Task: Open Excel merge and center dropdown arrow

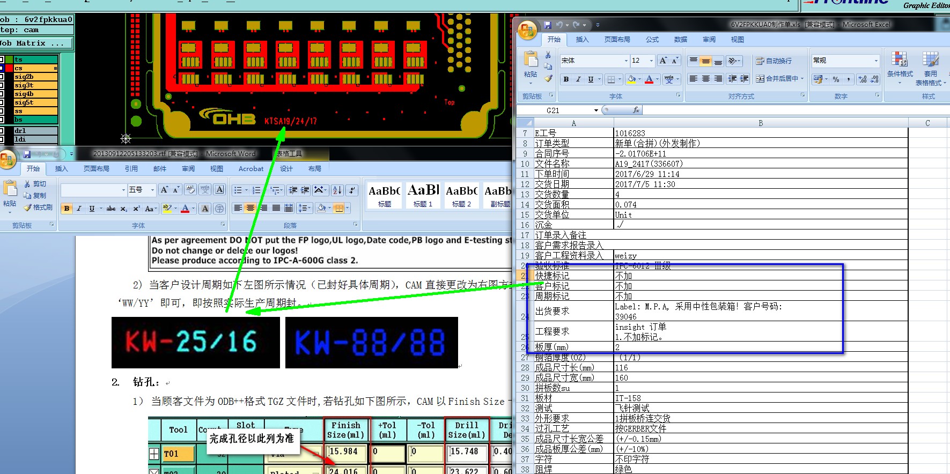Action: pos(802,79)
